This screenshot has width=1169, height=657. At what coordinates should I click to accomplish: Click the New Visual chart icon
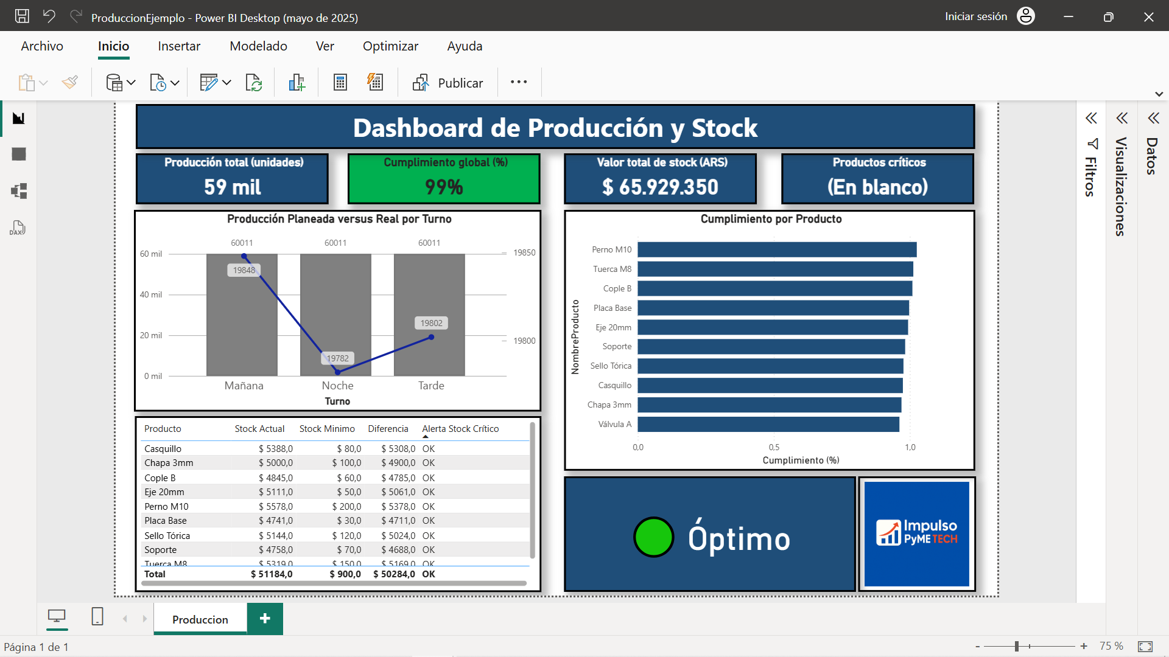coord(297,83)
